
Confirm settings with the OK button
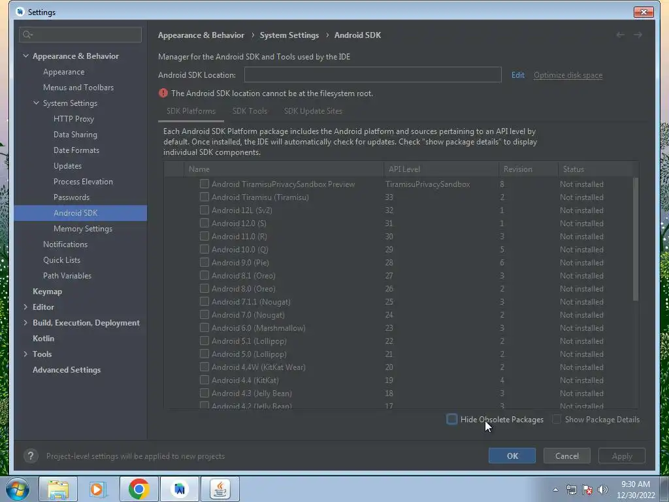[512, 456]
